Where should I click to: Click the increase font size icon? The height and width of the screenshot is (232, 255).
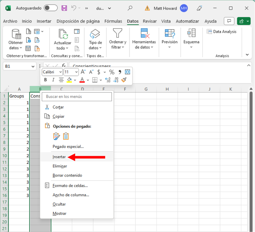83,72
